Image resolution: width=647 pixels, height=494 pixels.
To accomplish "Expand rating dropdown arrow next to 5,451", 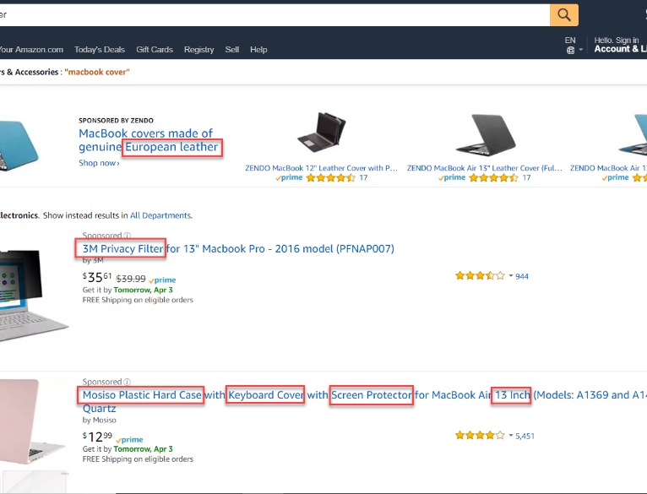I will pos(510,437).
